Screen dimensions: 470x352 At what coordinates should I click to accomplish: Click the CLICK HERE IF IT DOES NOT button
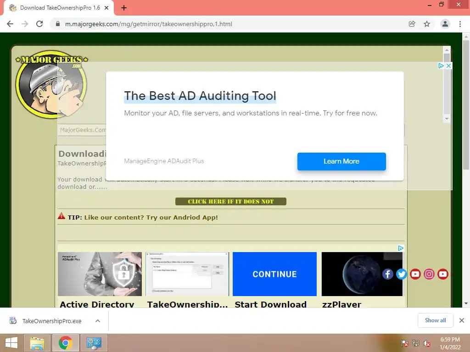pyautogui.click(x=231, y=202)
